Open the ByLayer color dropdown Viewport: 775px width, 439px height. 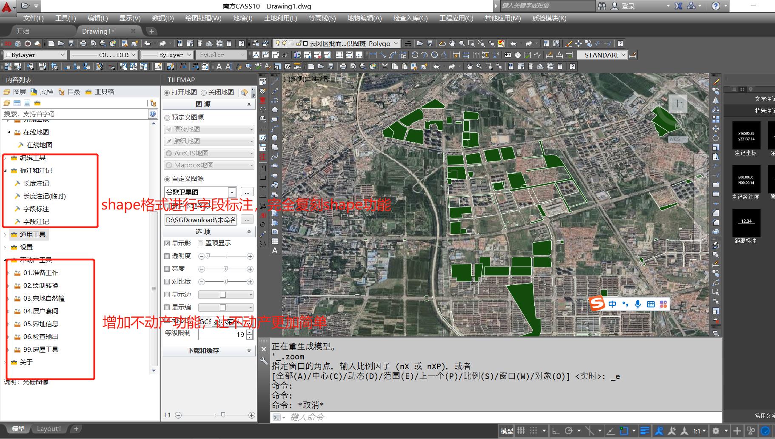coord(35,55)
